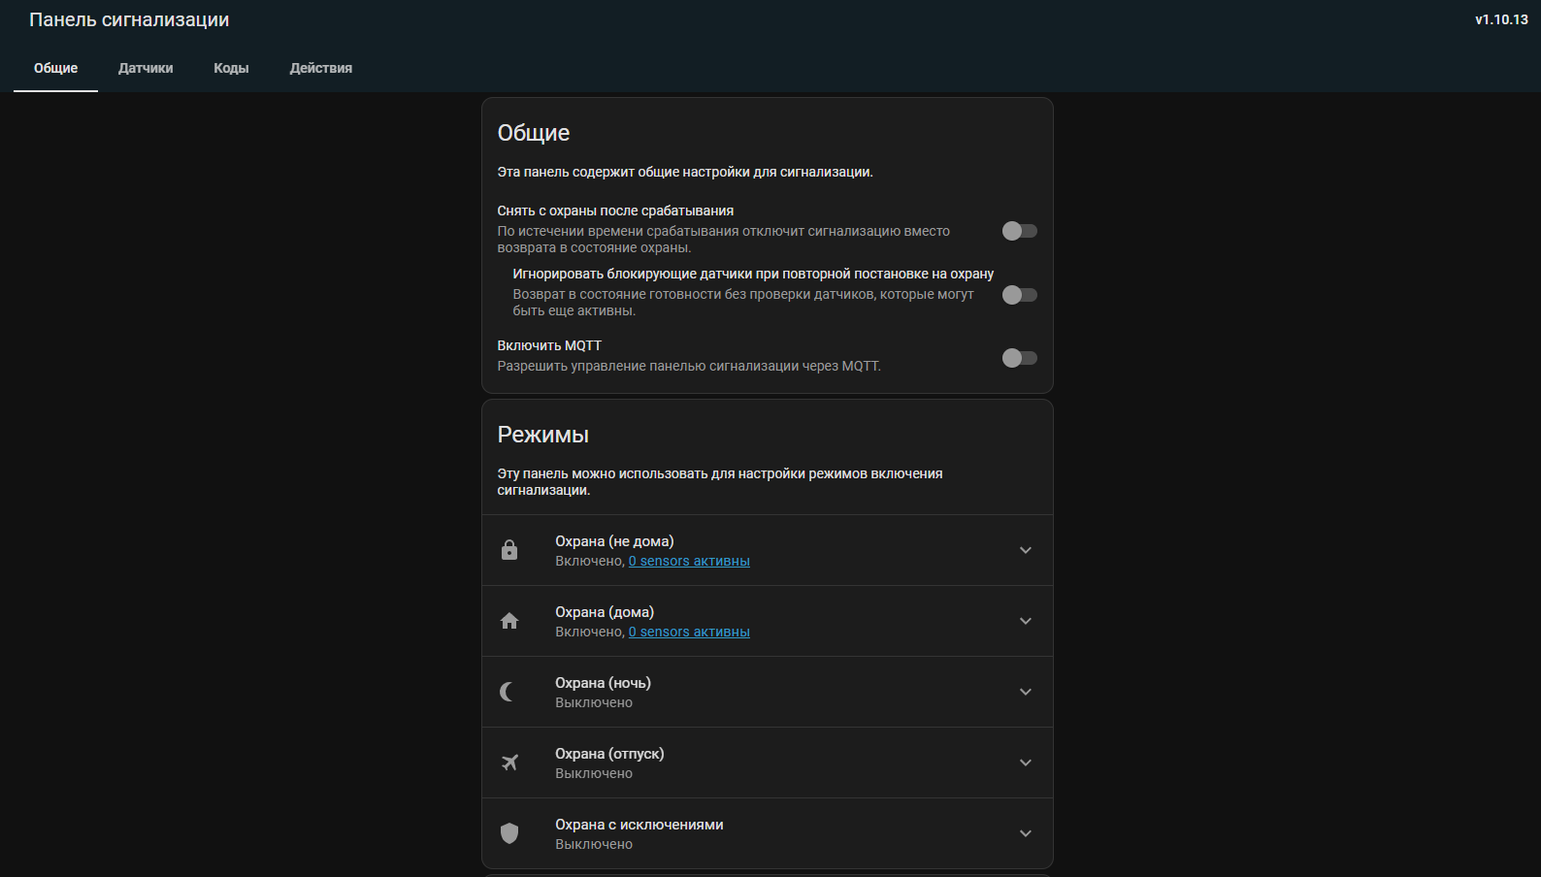This screenshot has width=1541, height=877.
Task: Open the Коды tab
Action: tap(231, 68)
